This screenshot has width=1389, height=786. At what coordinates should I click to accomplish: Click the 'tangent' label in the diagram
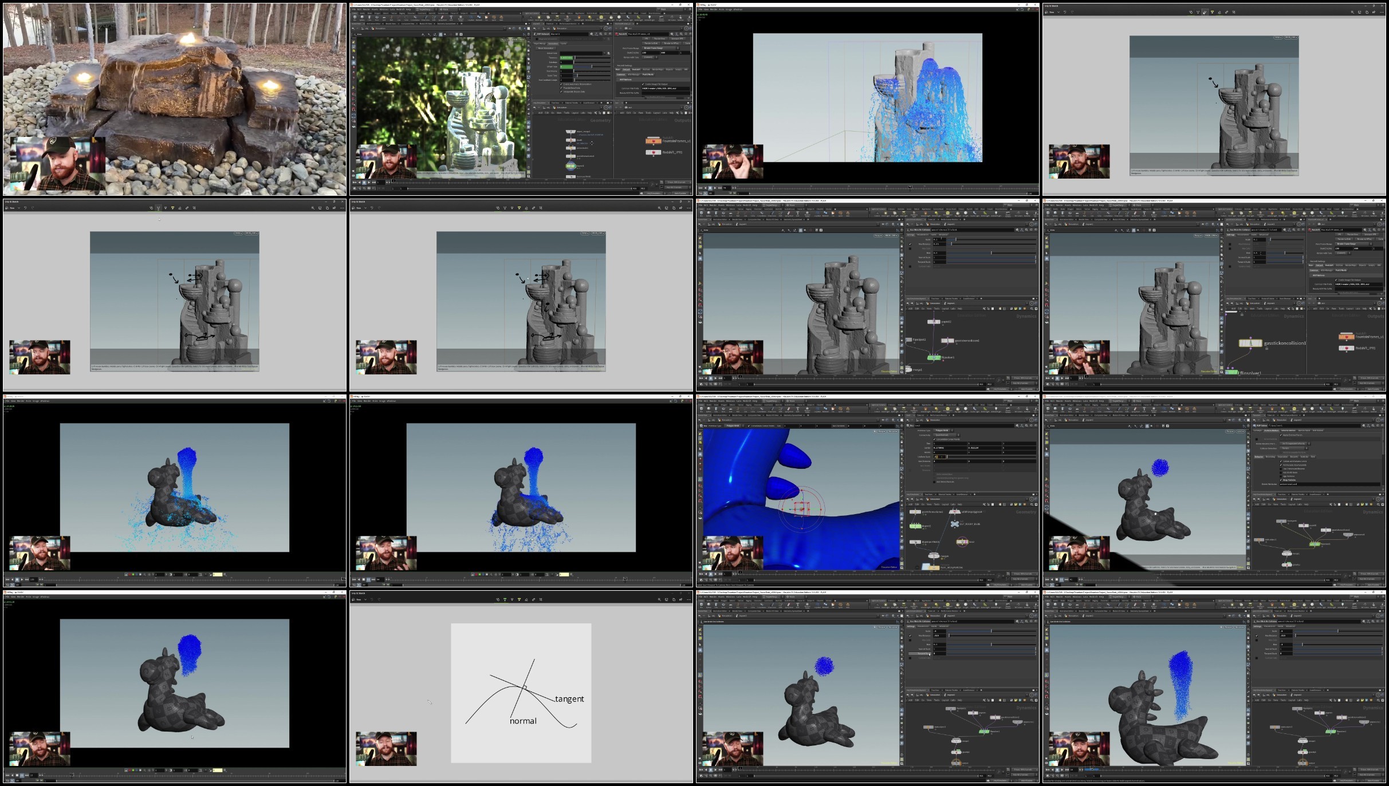(569, 699)
